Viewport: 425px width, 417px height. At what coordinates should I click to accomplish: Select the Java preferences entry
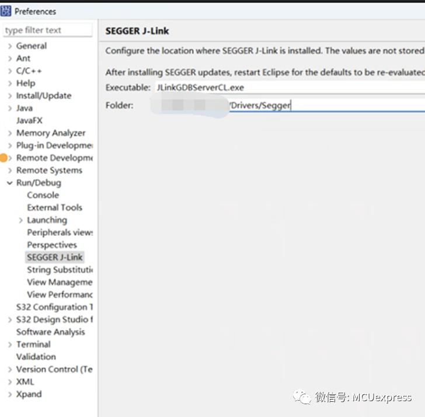(25, 108)
